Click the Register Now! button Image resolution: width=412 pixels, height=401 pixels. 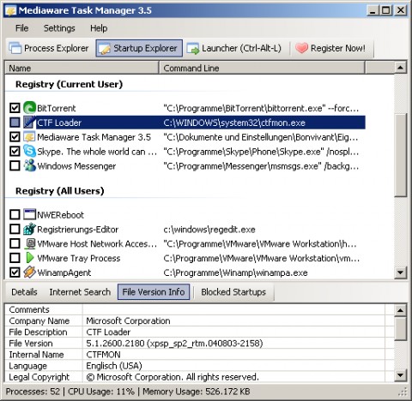(x=331, y=48)
